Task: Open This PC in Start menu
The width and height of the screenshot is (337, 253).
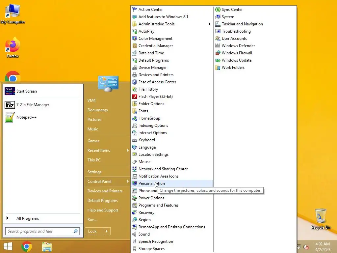Action: 94,160
